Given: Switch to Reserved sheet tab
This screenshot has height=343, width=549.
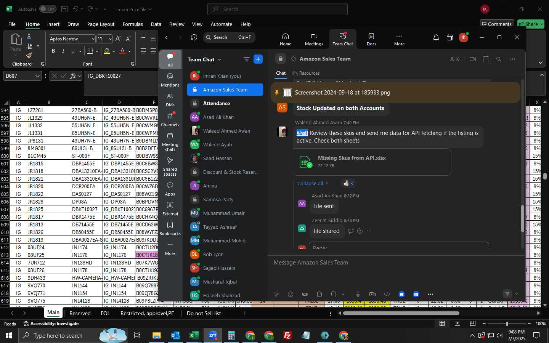Looking at the screenshot, I should [80, 313].
